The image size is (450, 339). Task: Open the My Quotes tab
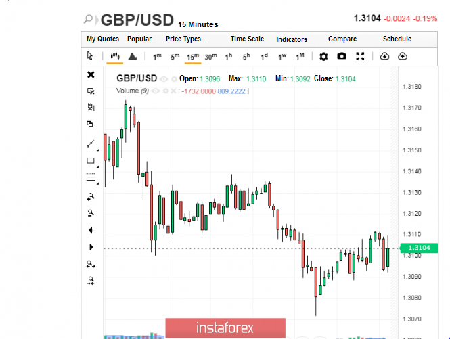point(103,39)
